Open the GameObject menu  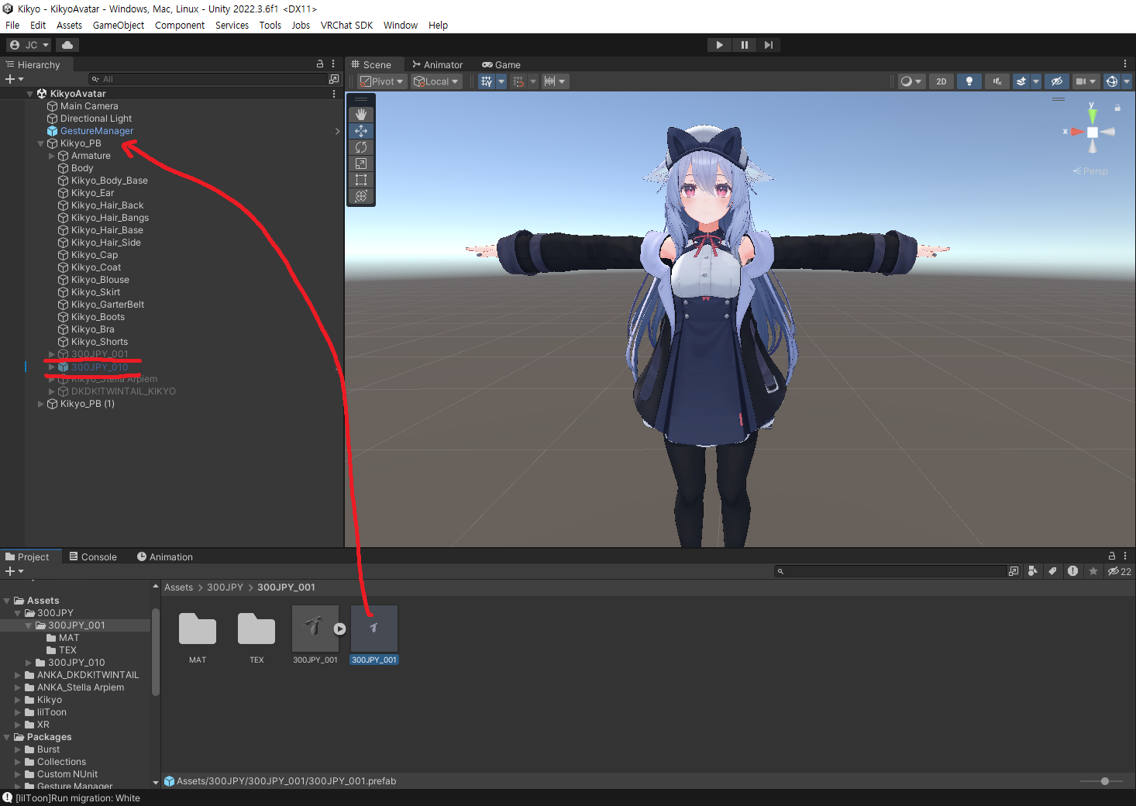tap(119, 26)
